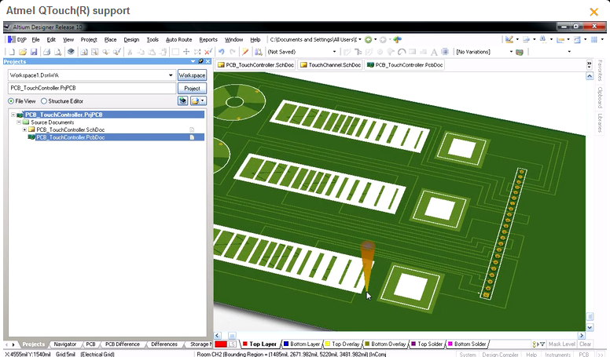Click the Zoom fit document icon
610x357 pixels.
click(x=83, y=52)
